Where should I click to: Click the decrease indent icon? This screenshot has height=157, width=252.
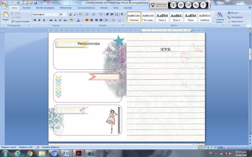(x=107, y=14)
